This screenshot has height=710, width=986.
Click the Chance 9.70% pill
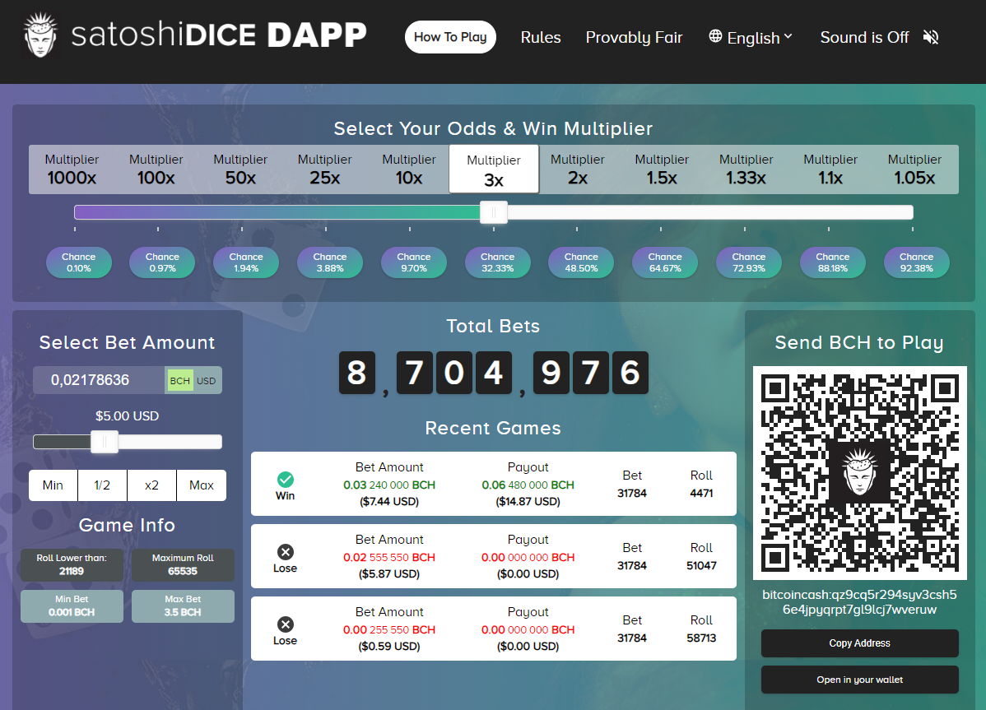[414, 262]
